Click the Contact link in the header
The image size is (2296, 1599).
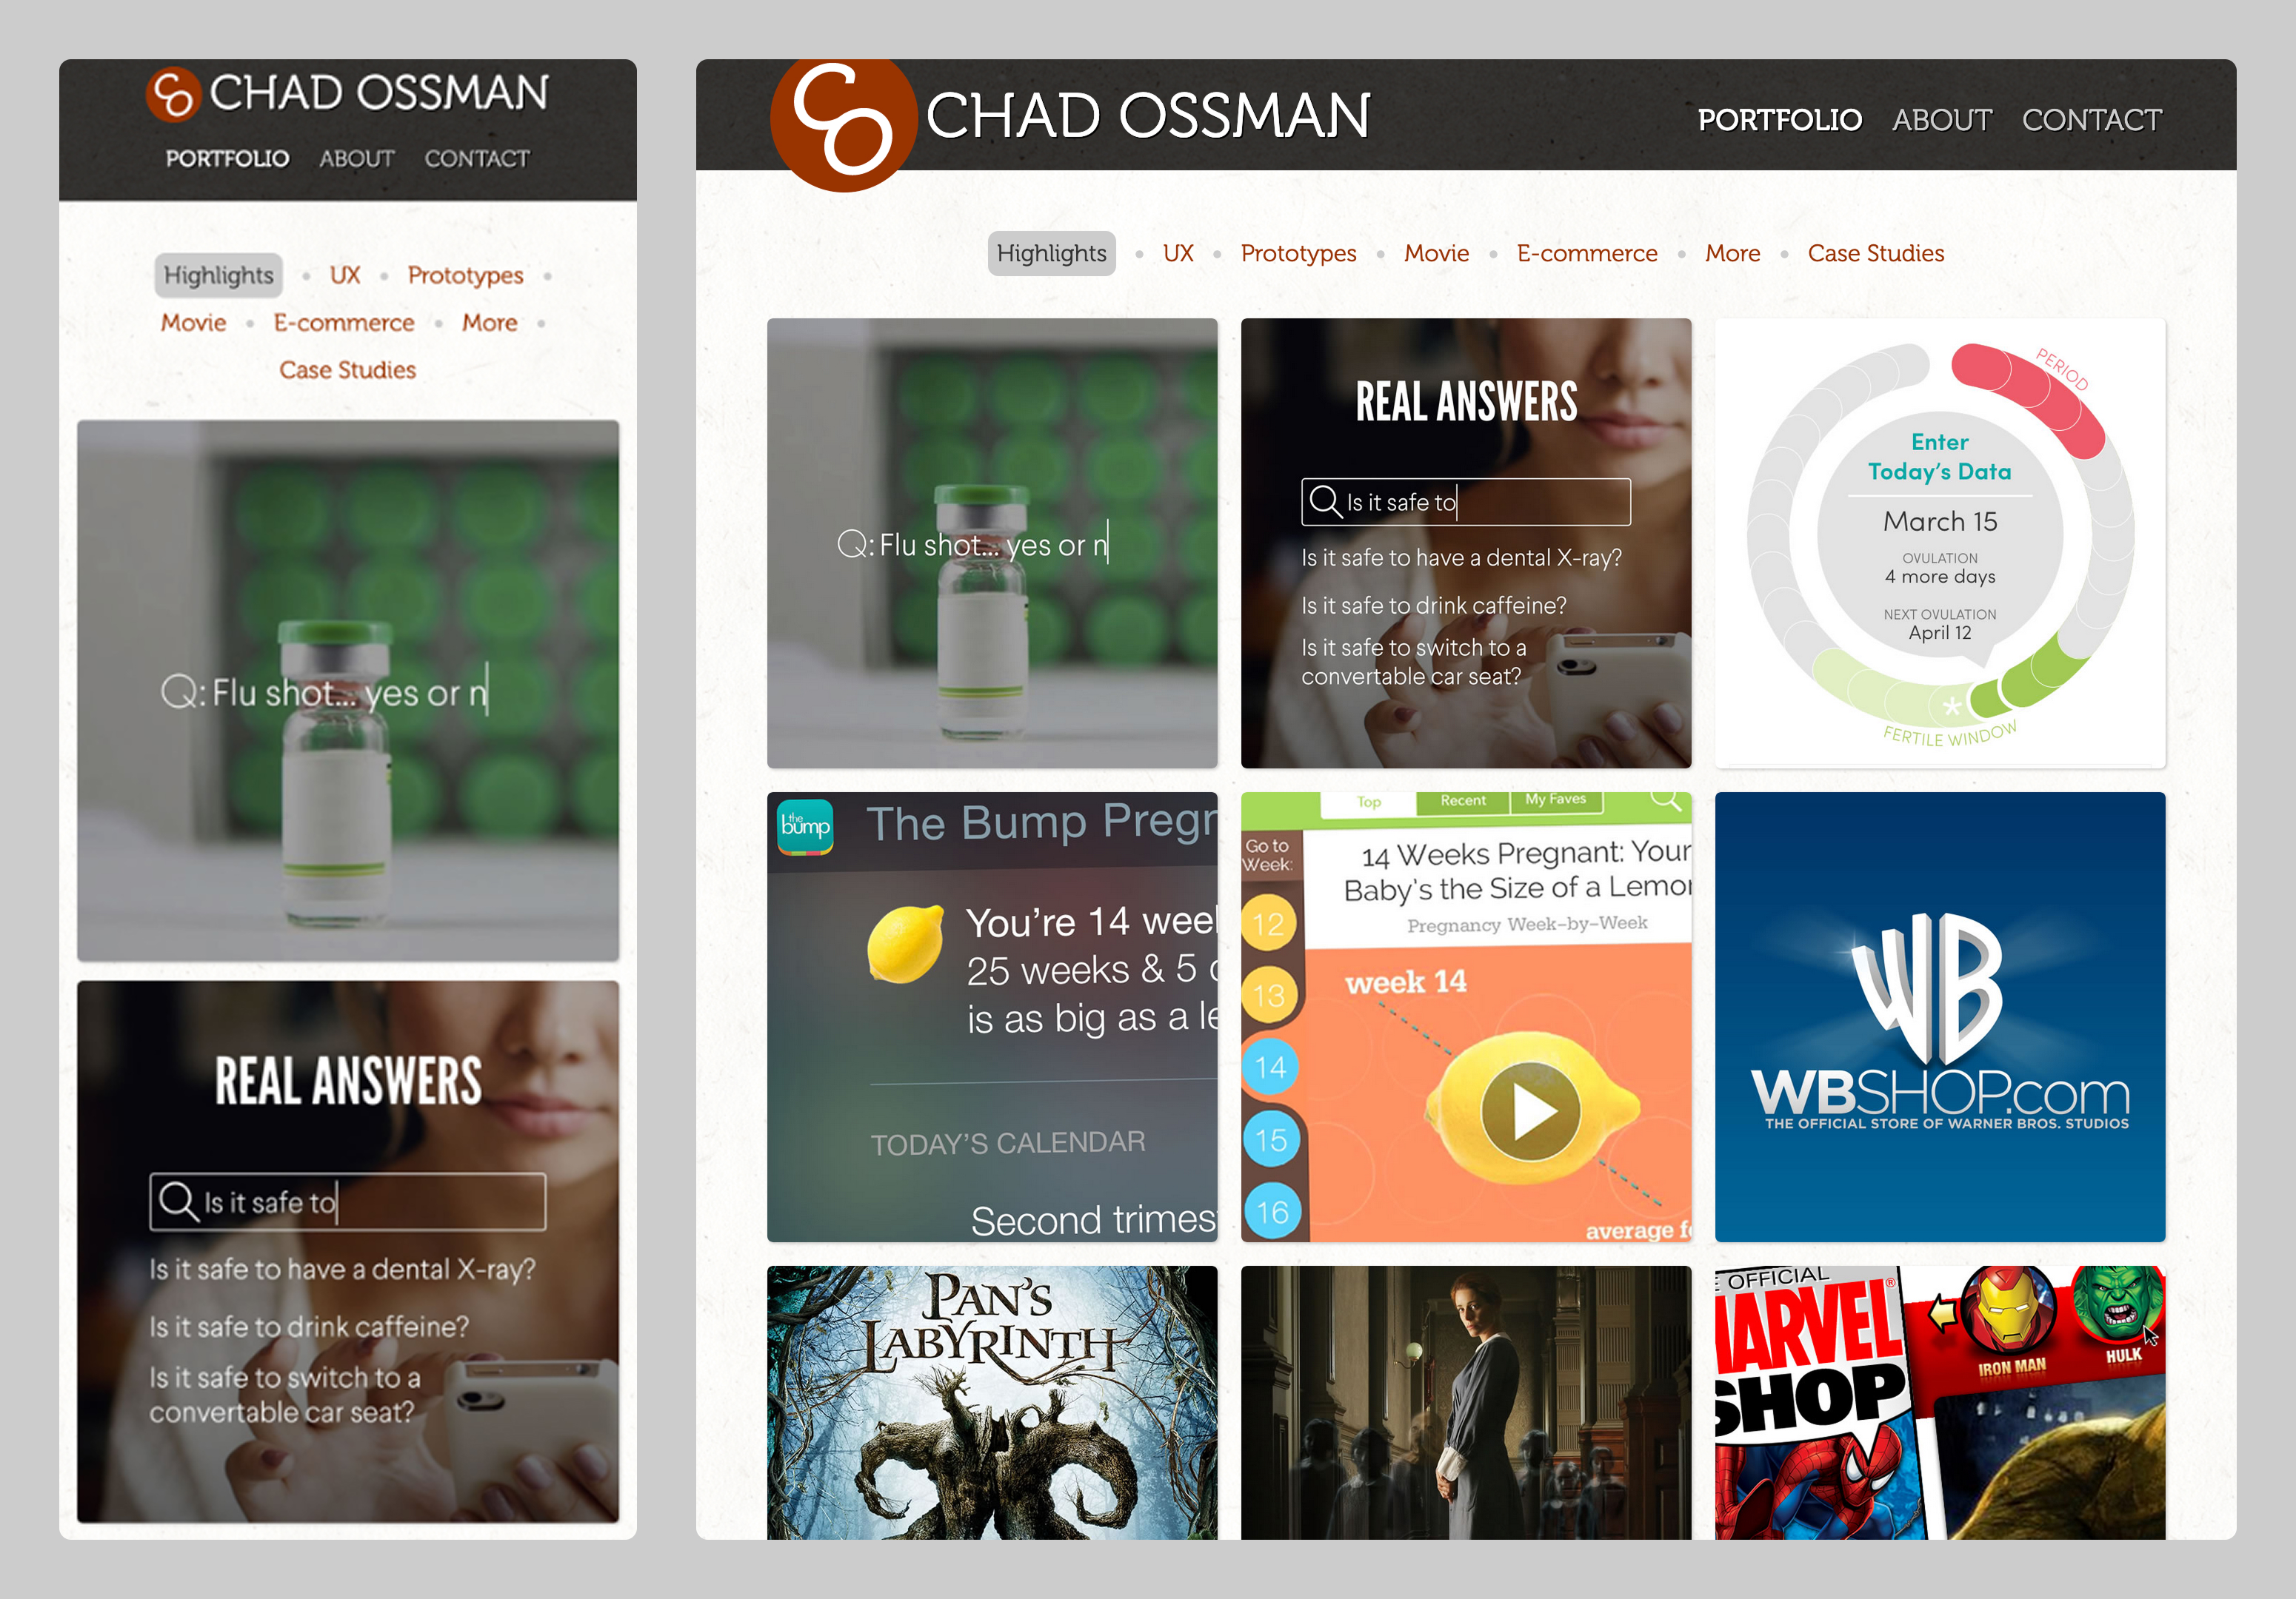(x=2091, y=120)
